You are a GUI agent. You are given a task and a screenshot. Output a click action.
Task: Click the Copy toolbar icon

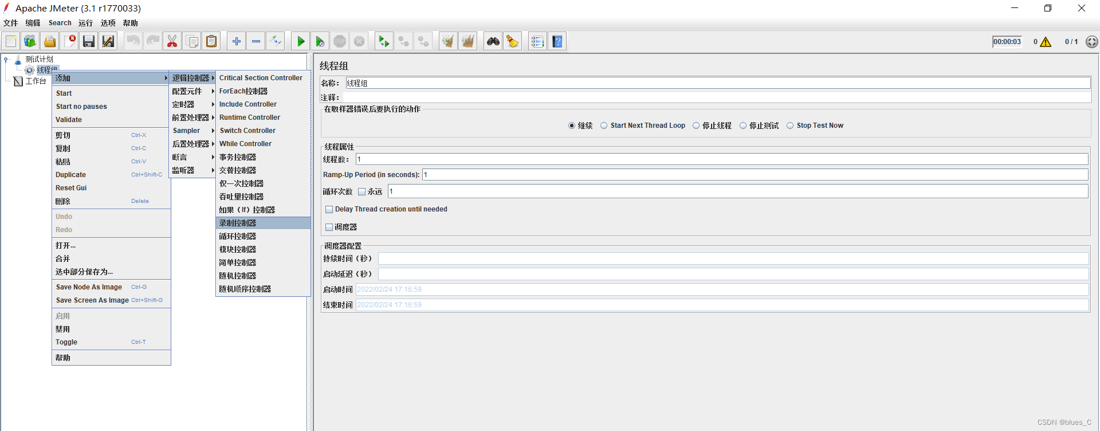coord(192,41)
